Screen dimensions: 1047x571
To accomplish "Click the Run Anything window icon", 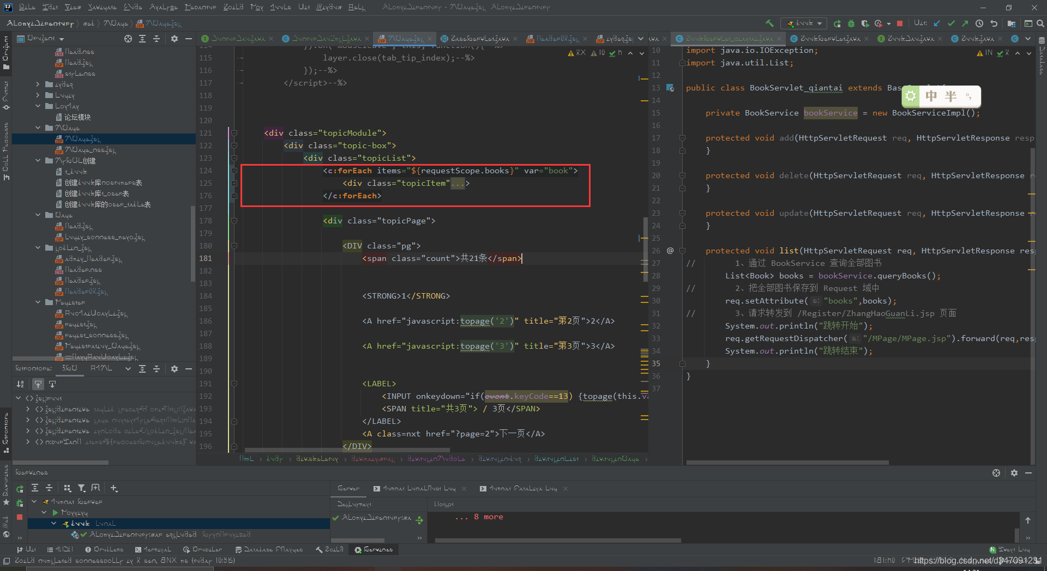I will pos(1028,23).
